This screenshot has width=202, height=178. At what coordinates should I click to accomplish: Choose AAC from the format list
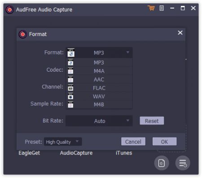point(99,79)
